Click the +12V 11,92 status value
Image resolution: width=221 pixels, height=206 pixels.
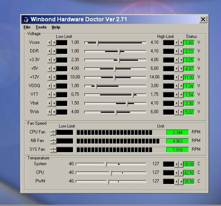tap(189, 77)
